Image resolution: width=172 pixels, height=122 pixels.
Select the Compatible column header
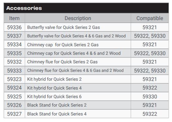point(150,18)
